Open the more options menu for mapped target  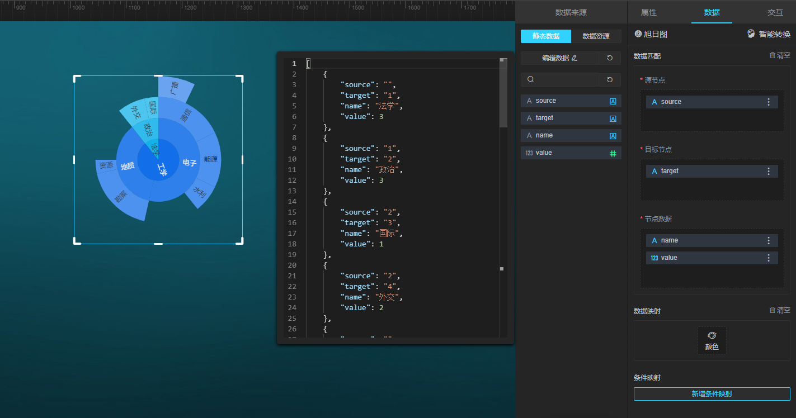click(x=769, y=171)
